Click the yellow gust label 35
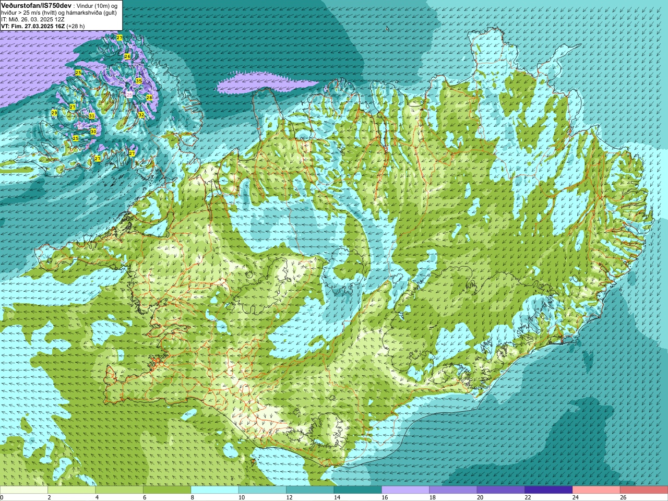 138,81
